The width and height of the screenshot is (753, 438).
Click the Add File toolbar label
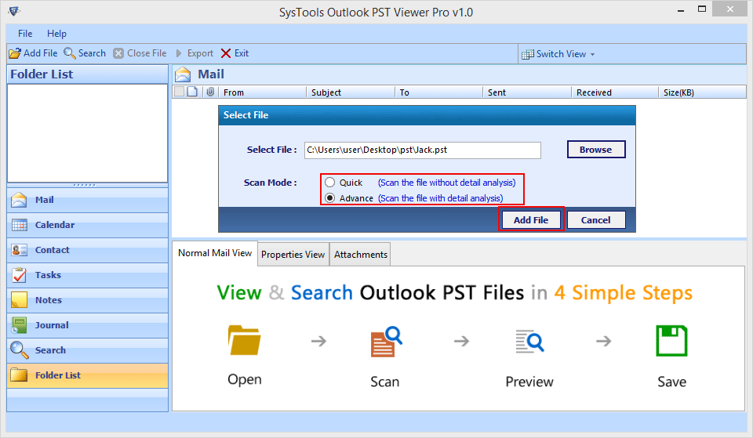[40, 53]
